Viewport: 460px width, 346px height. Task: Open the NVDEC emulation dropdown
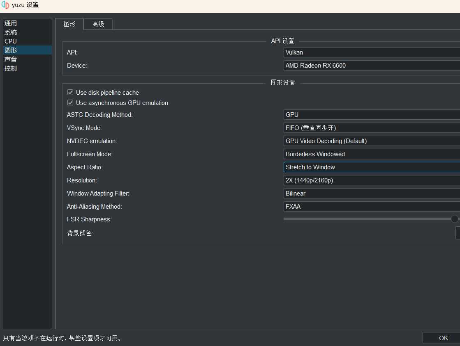(x=370, y=141)
